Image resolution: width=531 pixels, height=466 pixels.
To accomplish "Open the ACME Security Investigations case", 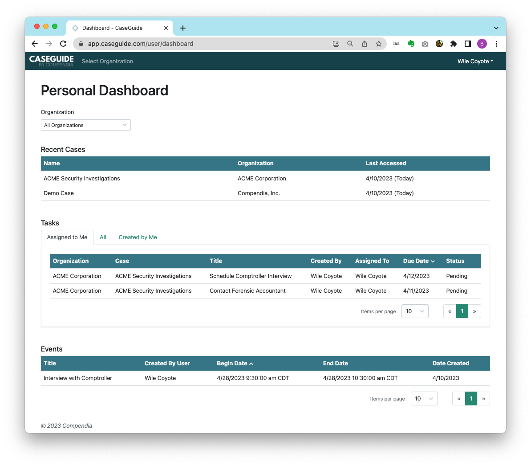I will (x=81, y=178).
